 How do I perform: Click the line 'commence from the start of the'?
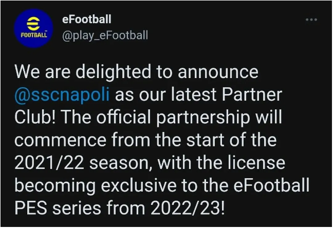pos(145,140)
